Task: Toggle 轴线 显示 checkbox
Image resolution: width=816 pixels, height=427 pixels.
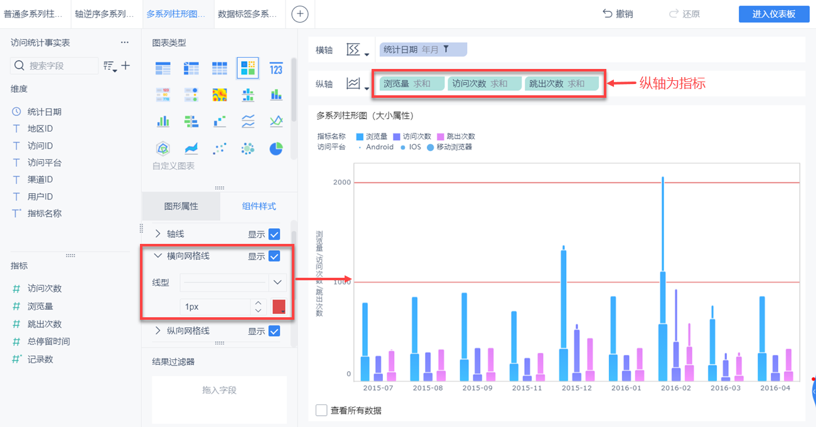Action: pyautogui.click(x=274, y=235)
